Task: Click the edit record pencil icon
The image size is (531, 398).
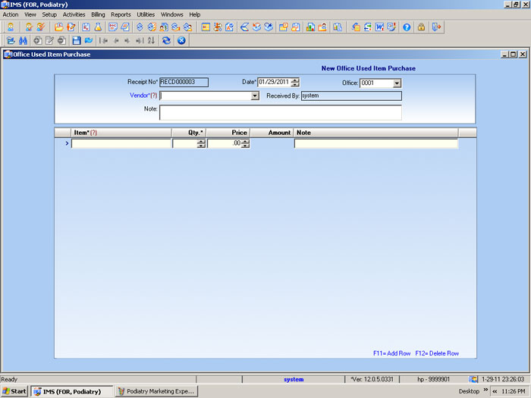Action: [x=49, y=41]
